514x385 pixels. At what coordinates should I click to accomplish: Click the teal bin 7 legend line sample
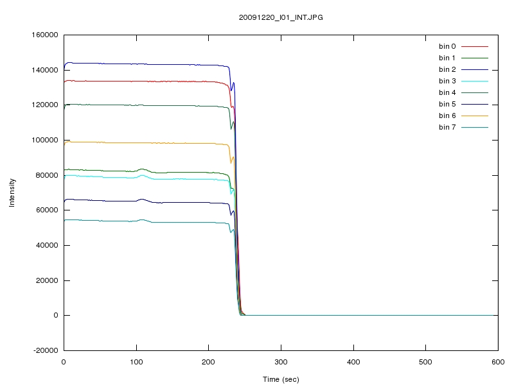[475, 127]
